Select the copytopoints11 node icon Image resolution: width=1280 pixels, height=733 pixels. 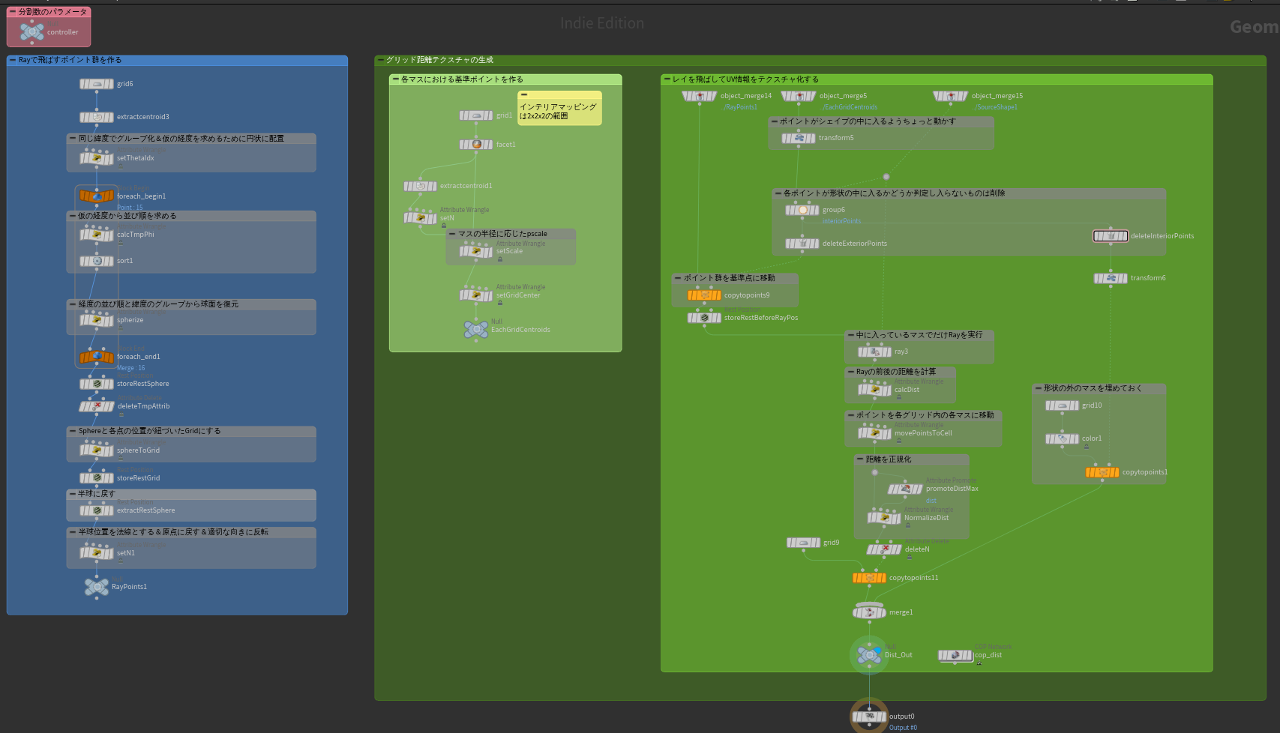point(869,578)
